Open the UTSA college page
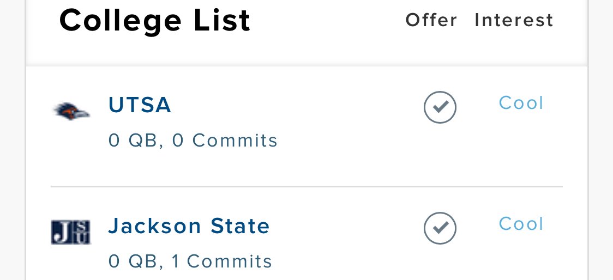 (x=140, y=105)
